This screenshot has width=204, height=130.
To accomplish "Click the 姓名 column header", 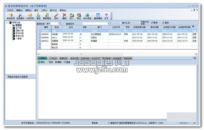I will pyautogui.click(x=57, y=27).
